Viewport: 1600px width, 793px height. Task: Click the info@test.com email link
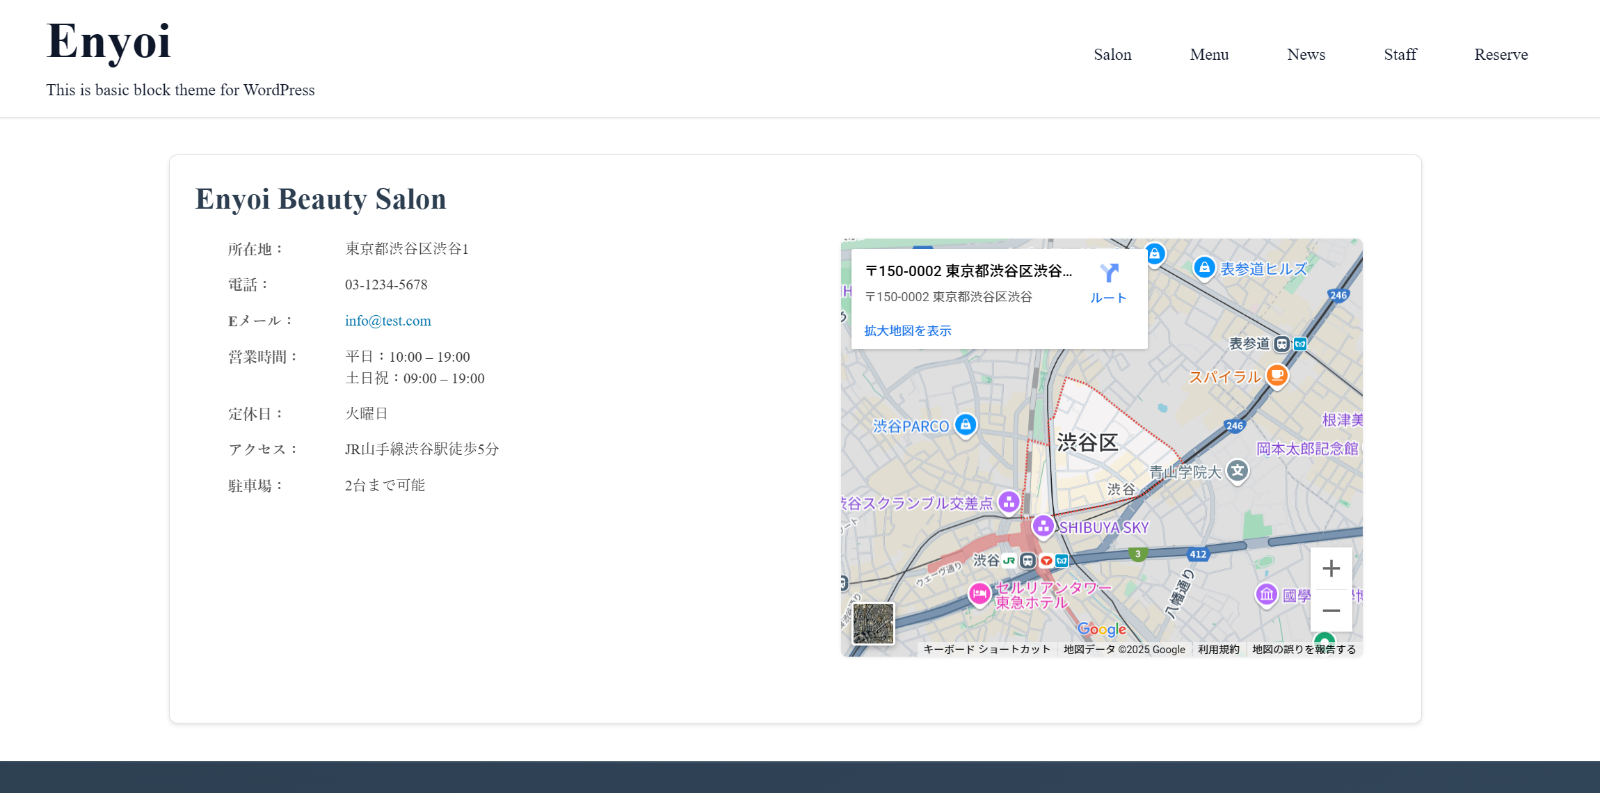[387, 321]
